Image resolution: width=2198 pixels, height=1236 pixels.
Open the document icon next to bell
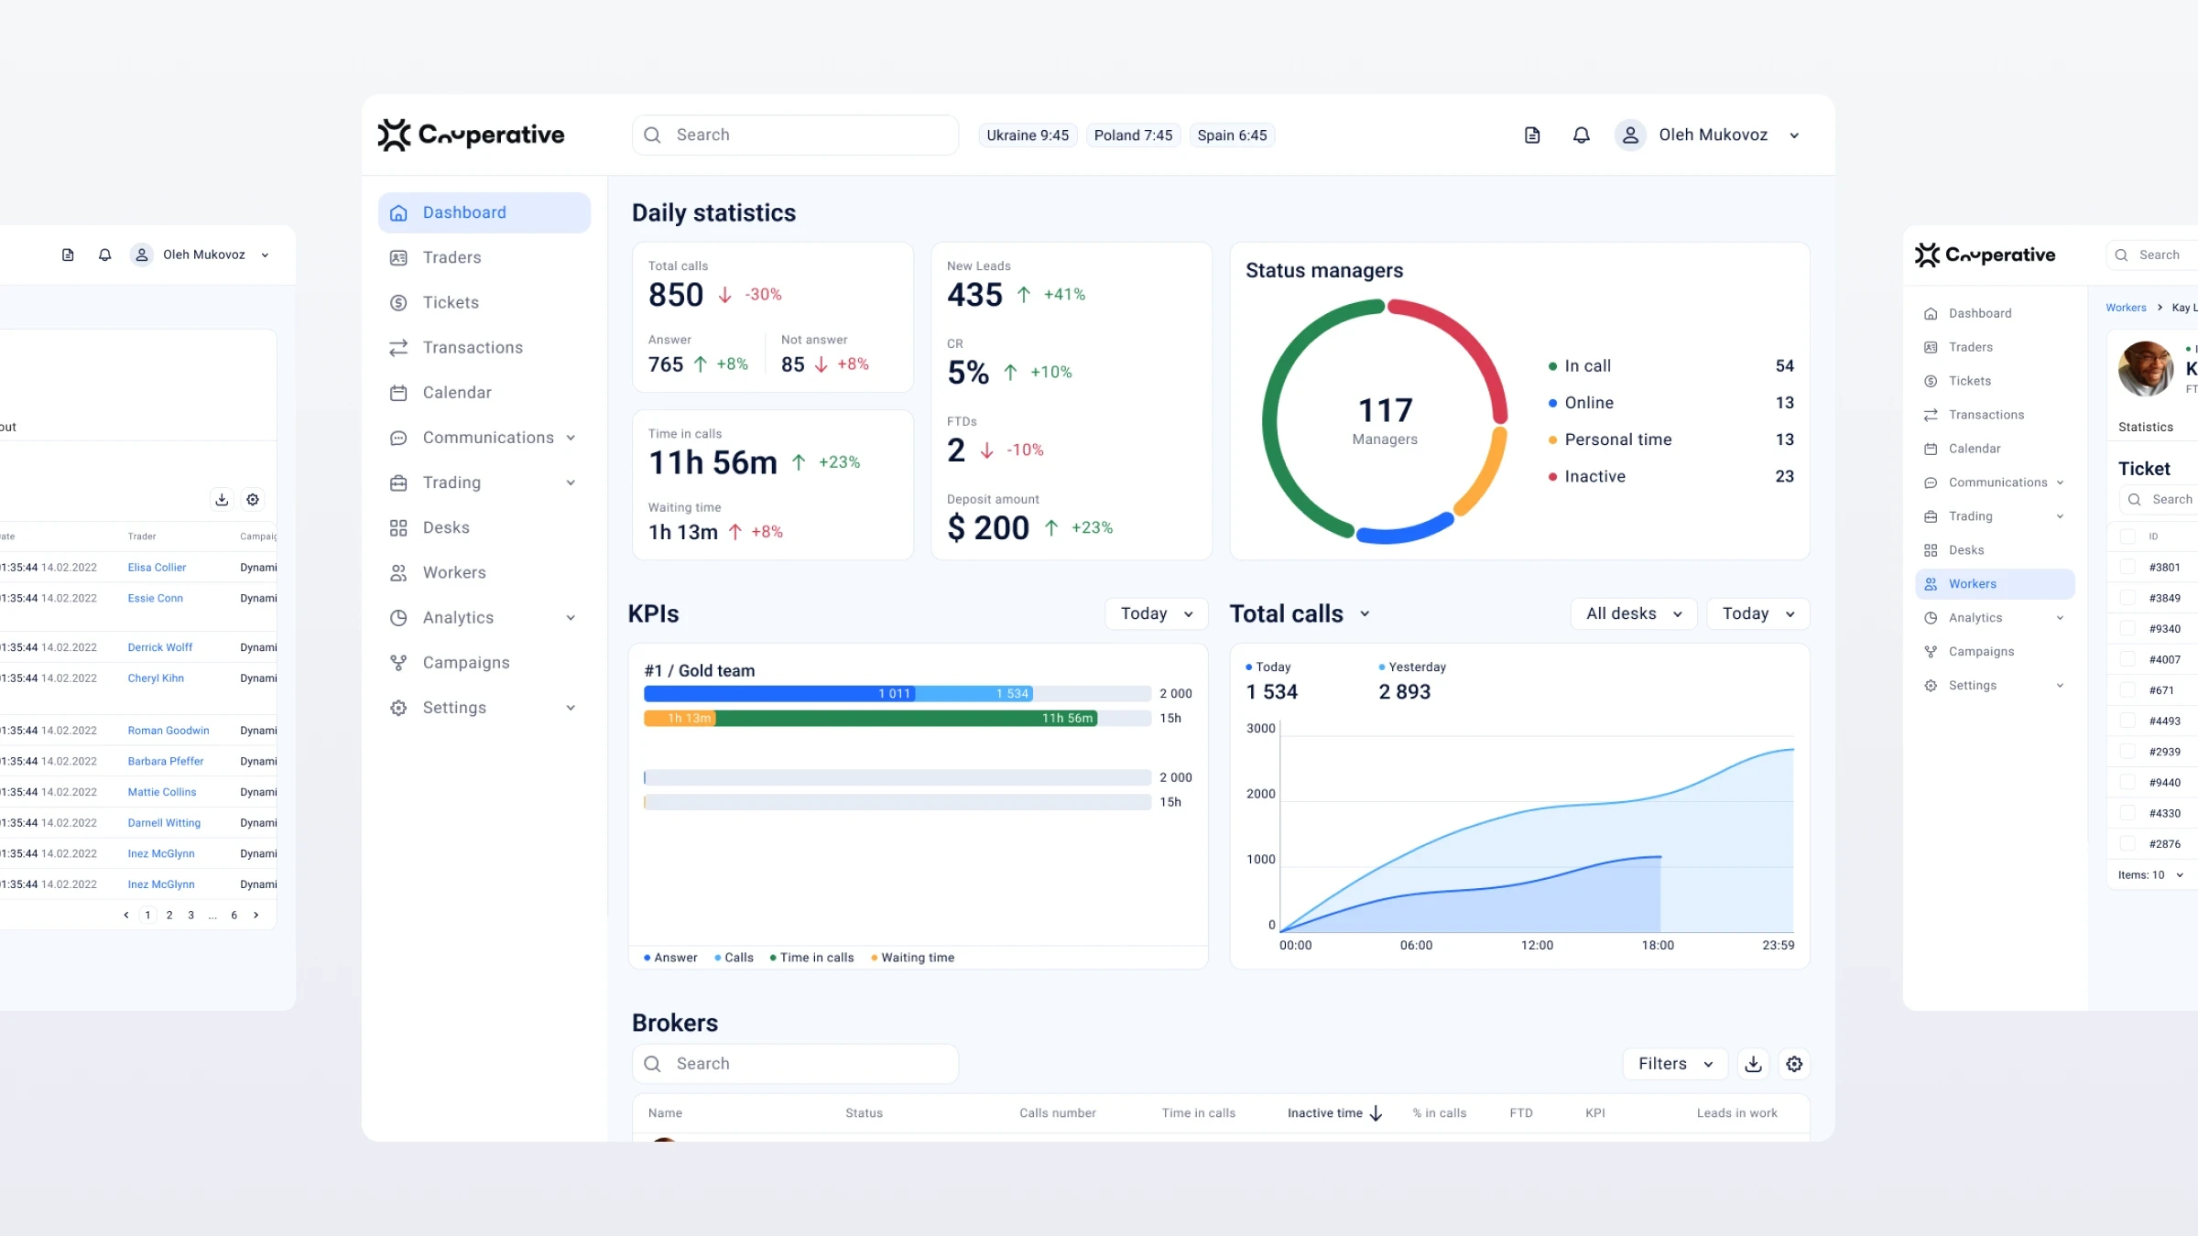tap(1532, 136)
